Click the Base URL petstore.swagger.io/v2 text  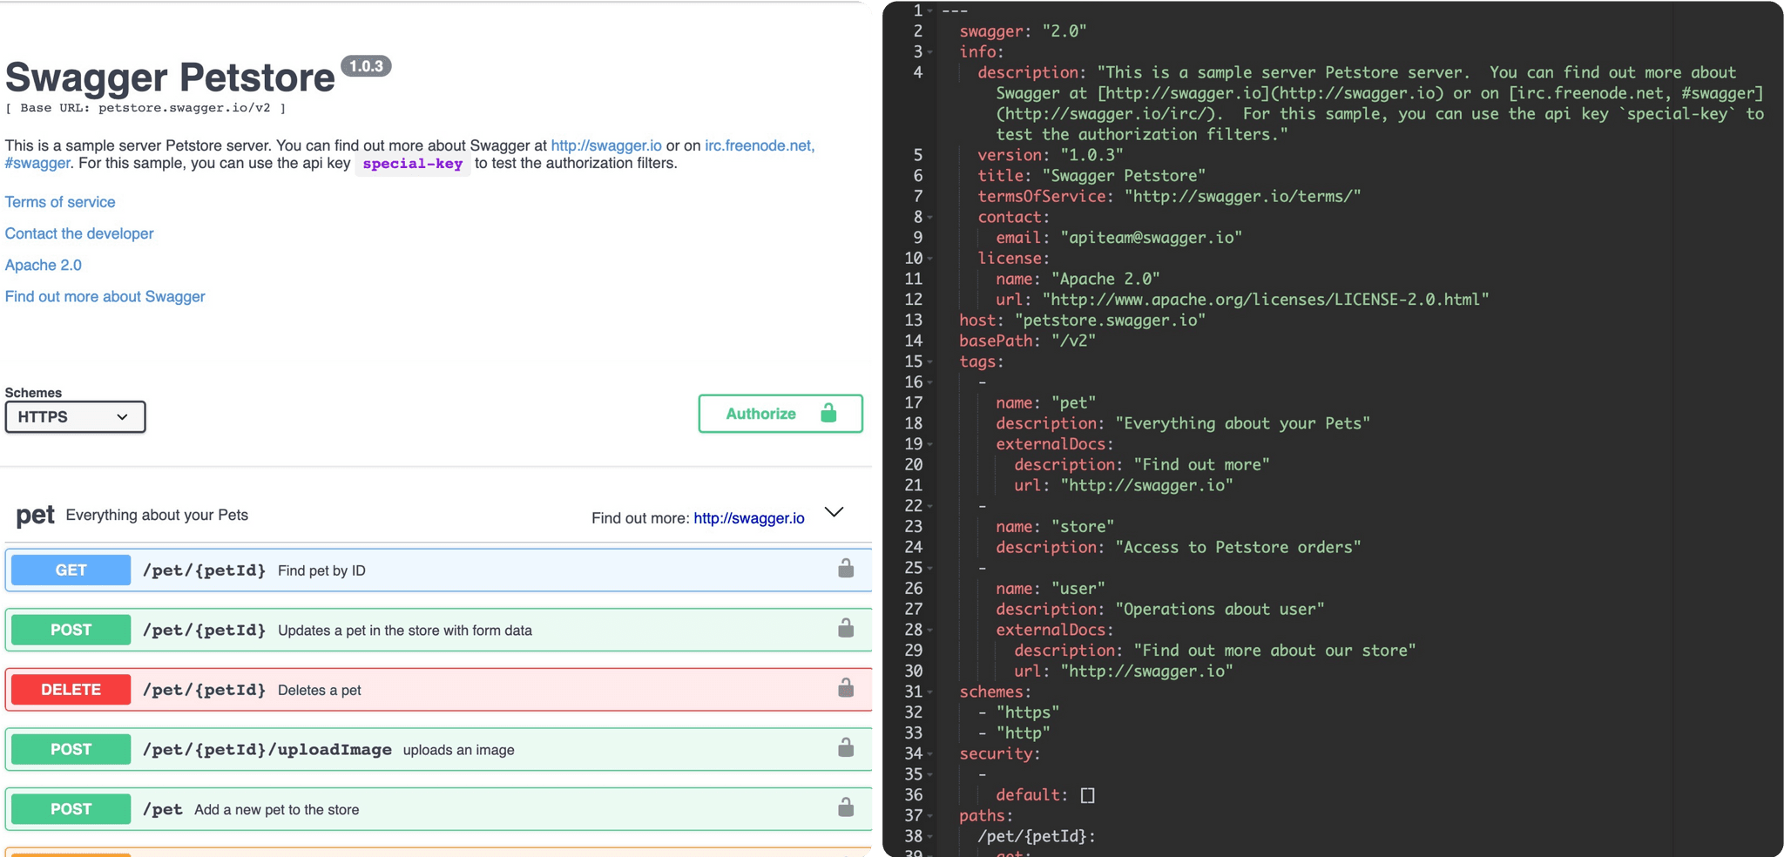click(145, 108)
